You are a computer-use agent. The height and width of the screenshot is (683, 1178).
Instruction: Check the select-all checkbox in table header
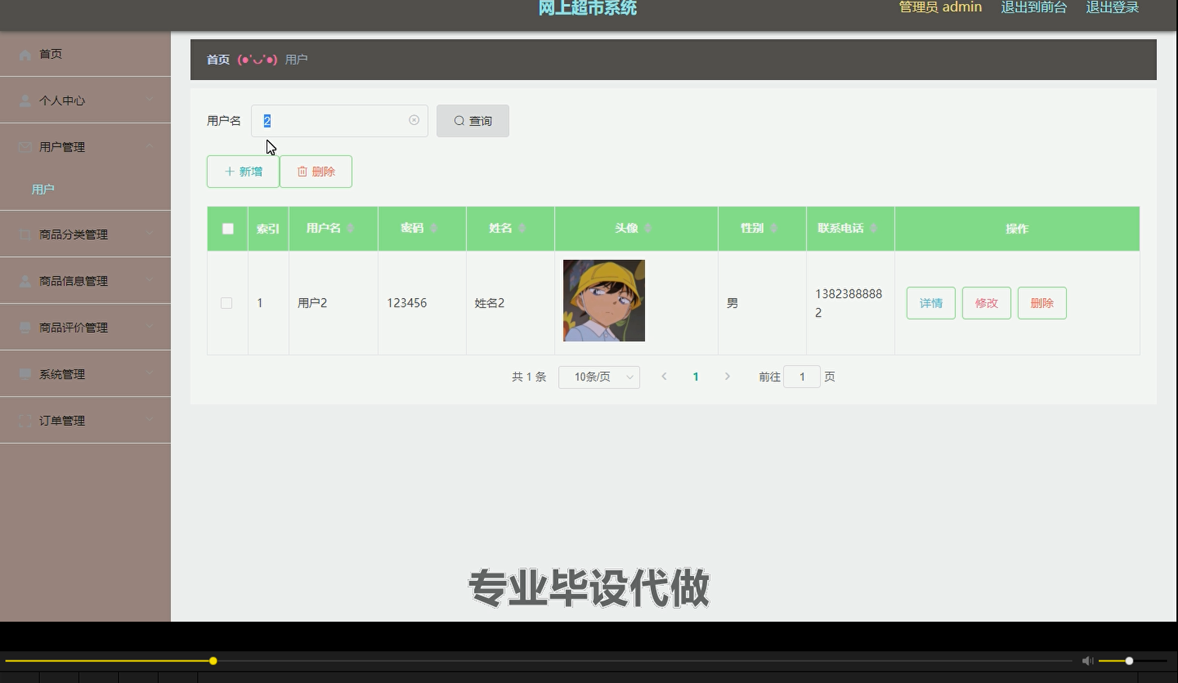click(227, 228)
